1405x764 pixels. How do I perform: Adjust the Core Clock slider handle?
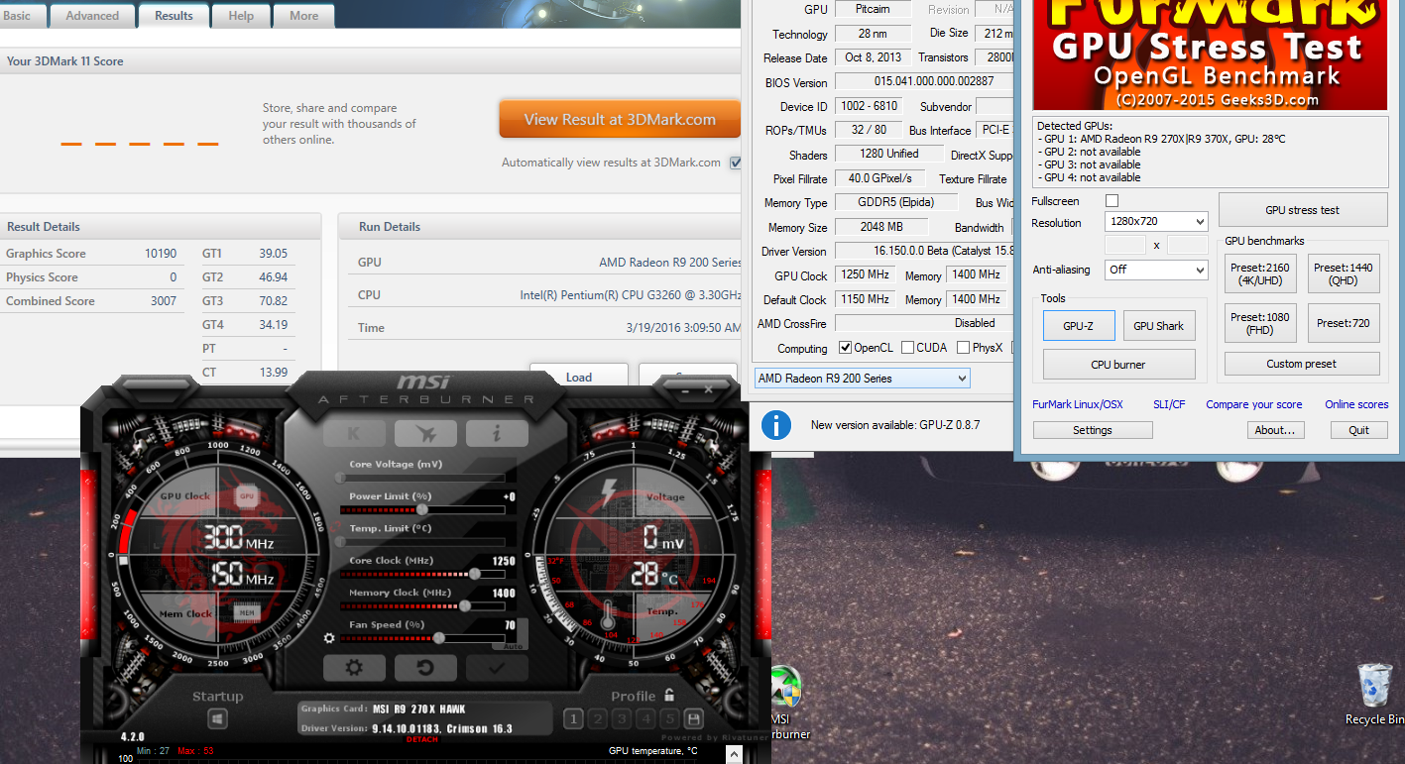(475, 574)
